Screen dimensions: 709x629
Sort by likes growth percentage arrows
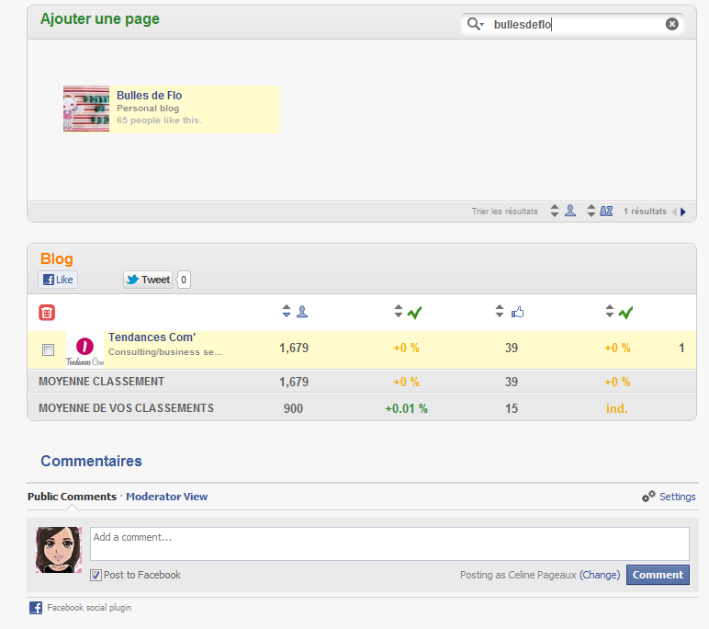610,311
